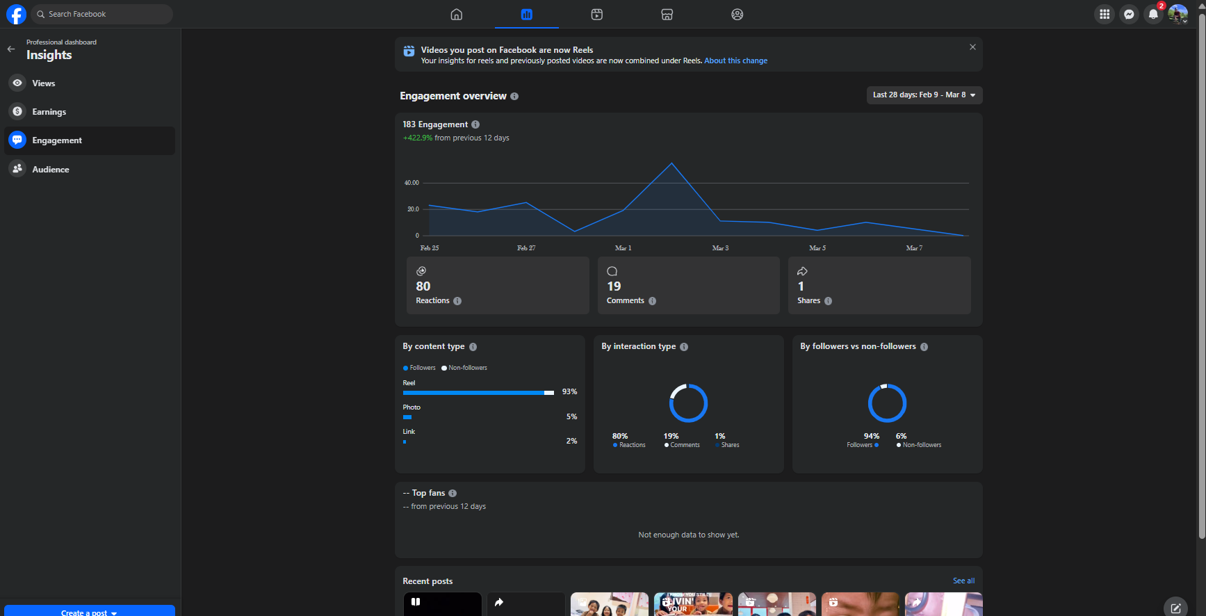Click the About this change link
1206x616 pixels.
pos(735,61)
